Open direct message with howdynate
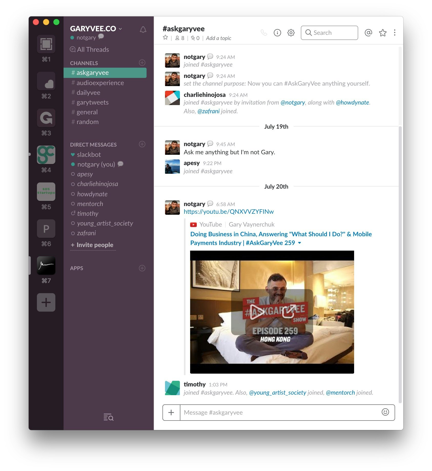This screenshot has width=432, height=471. pyautogui.click(x=105, y=194)
